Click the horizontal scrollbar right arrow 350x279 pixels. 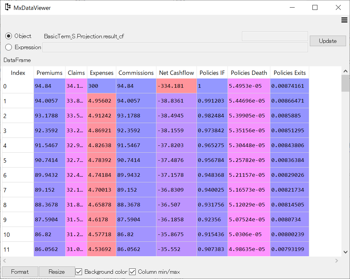pyautogui.click(x=337, y=261)
